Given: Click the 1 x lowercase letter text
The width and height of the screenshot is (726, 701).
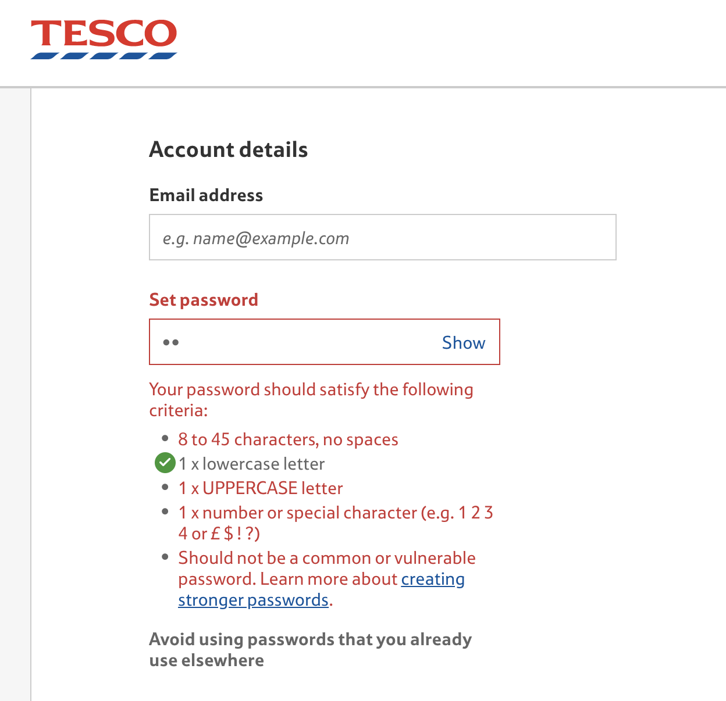Looking at the screenshot, I should pos(251,464).
